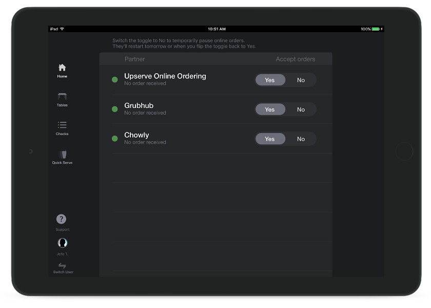Select the Upserve Online Ordering partner name
The height and width of the screenshot is (308, 431).
coord(165,76)
